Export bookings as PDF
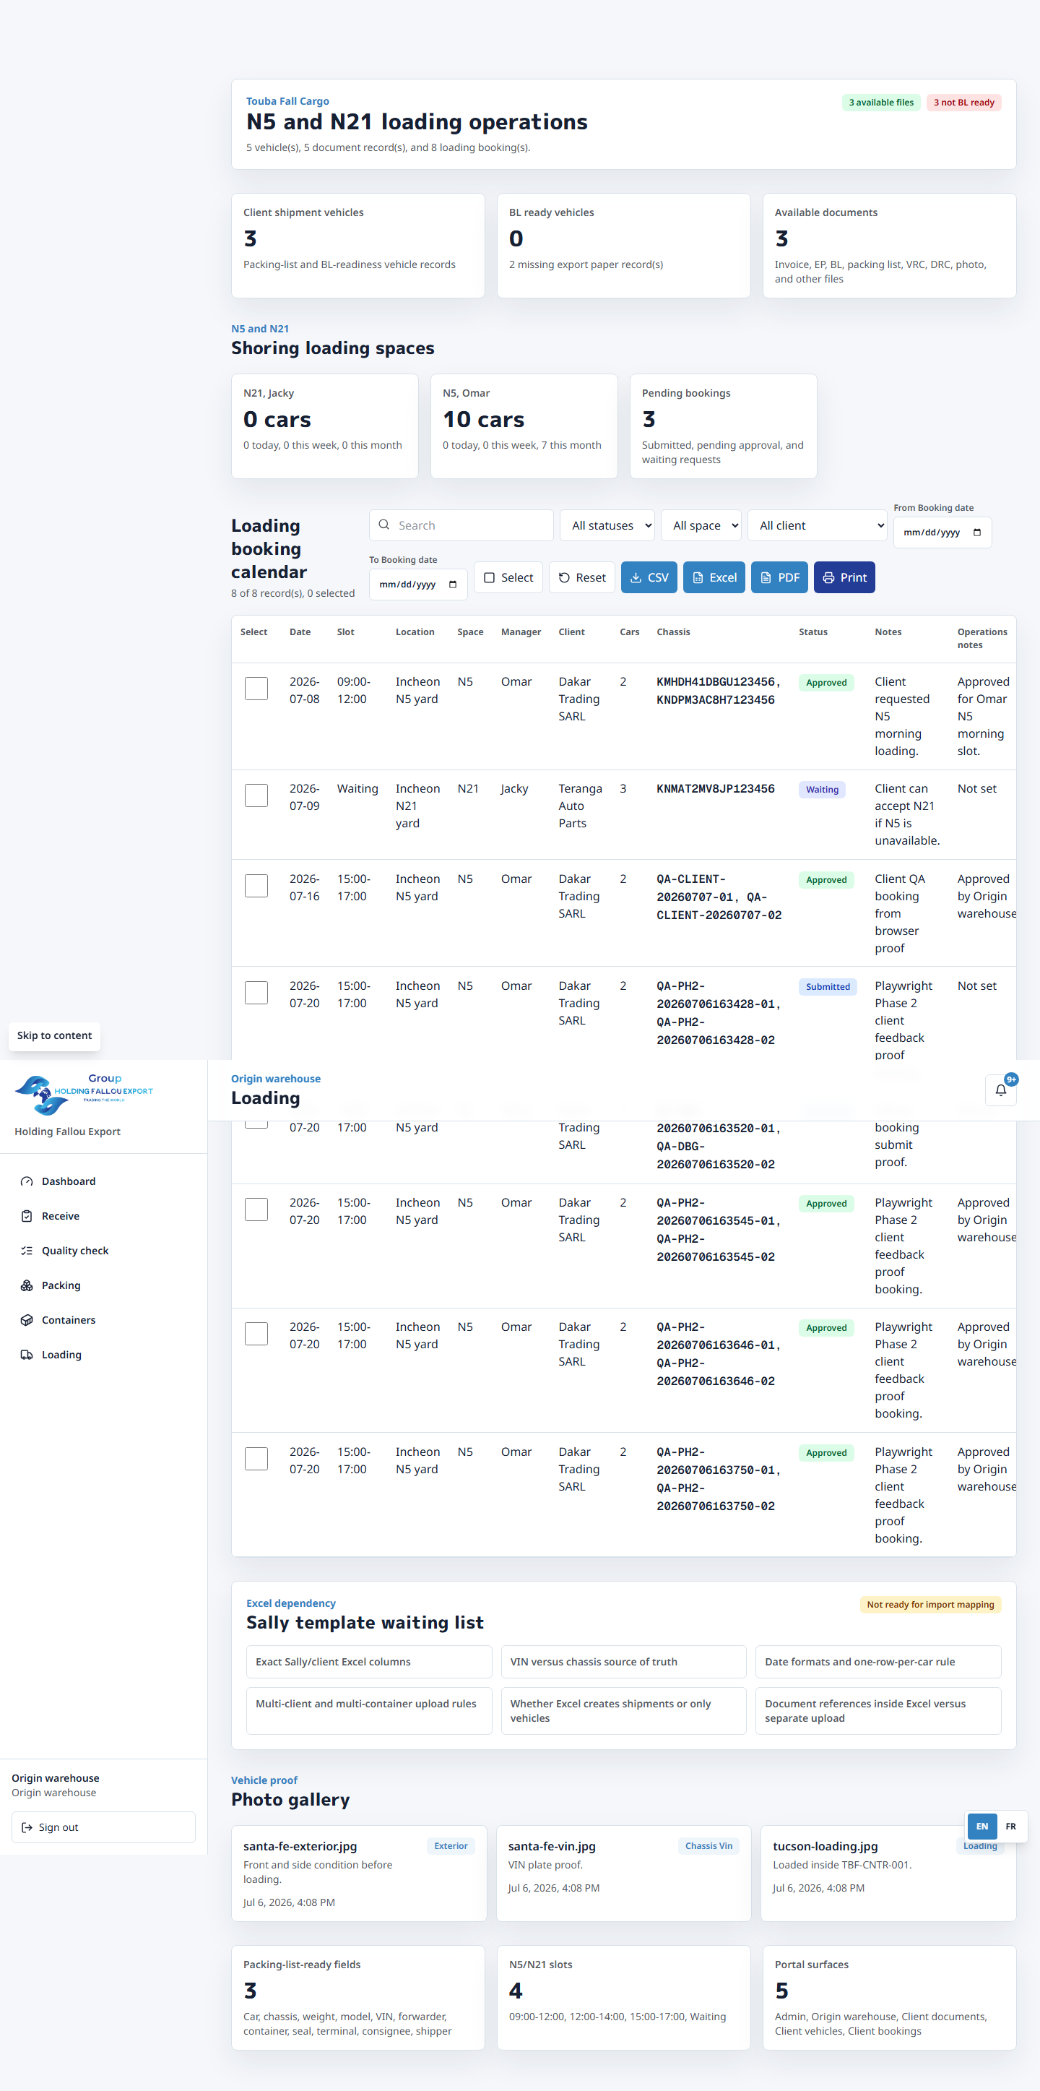 (779, 578)
